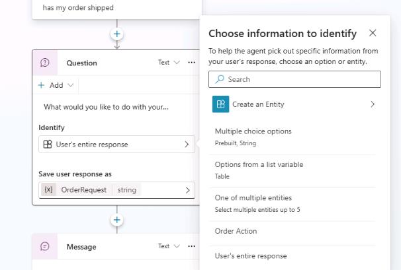Click the Message node icon

[x=45, y=246]
